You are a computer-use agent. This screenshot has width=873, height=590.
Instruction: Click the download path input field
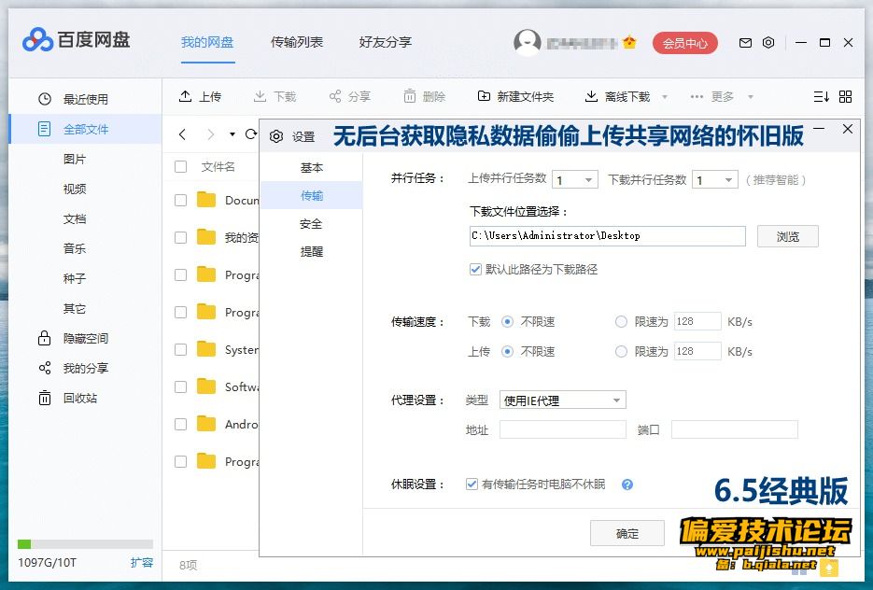pos(608,235)
